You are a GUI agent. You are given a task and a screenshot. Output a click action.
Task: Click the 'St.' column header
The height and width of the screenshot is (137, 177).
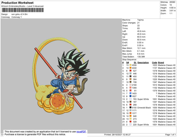point(135,63)
